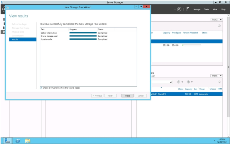
Task: Click the 25.0 GB free space value
Action: [175, 45]
